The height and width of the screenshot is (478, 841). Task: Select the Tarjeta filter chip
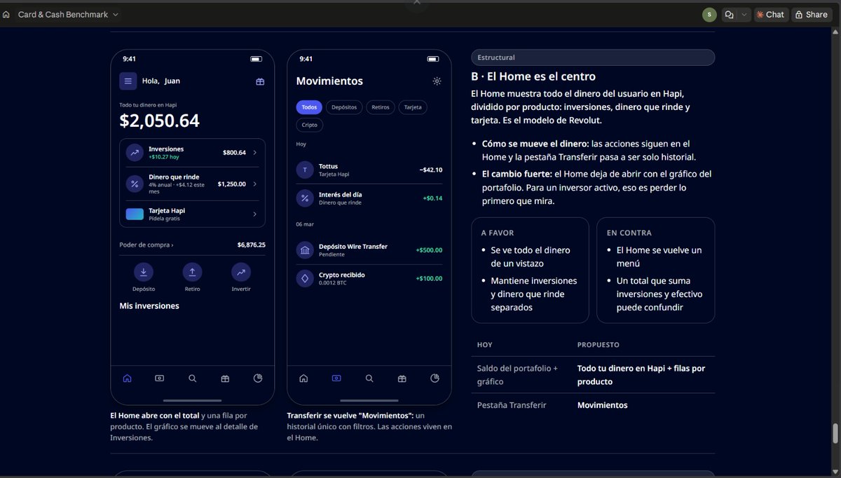tap(413, 107)
